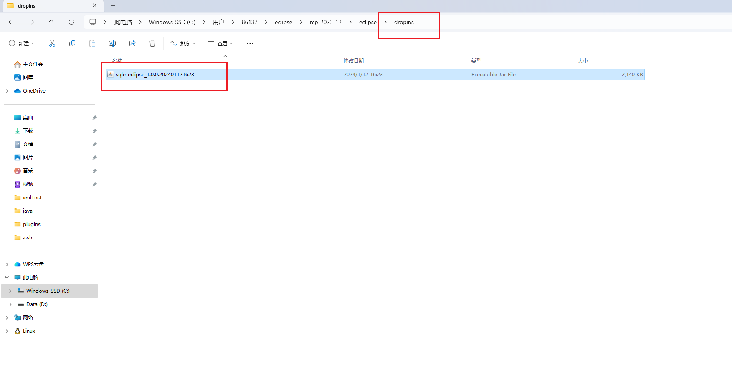Open the 查看 view dropdown
This screenshot has height=376, width=732.
click(220, 43)
